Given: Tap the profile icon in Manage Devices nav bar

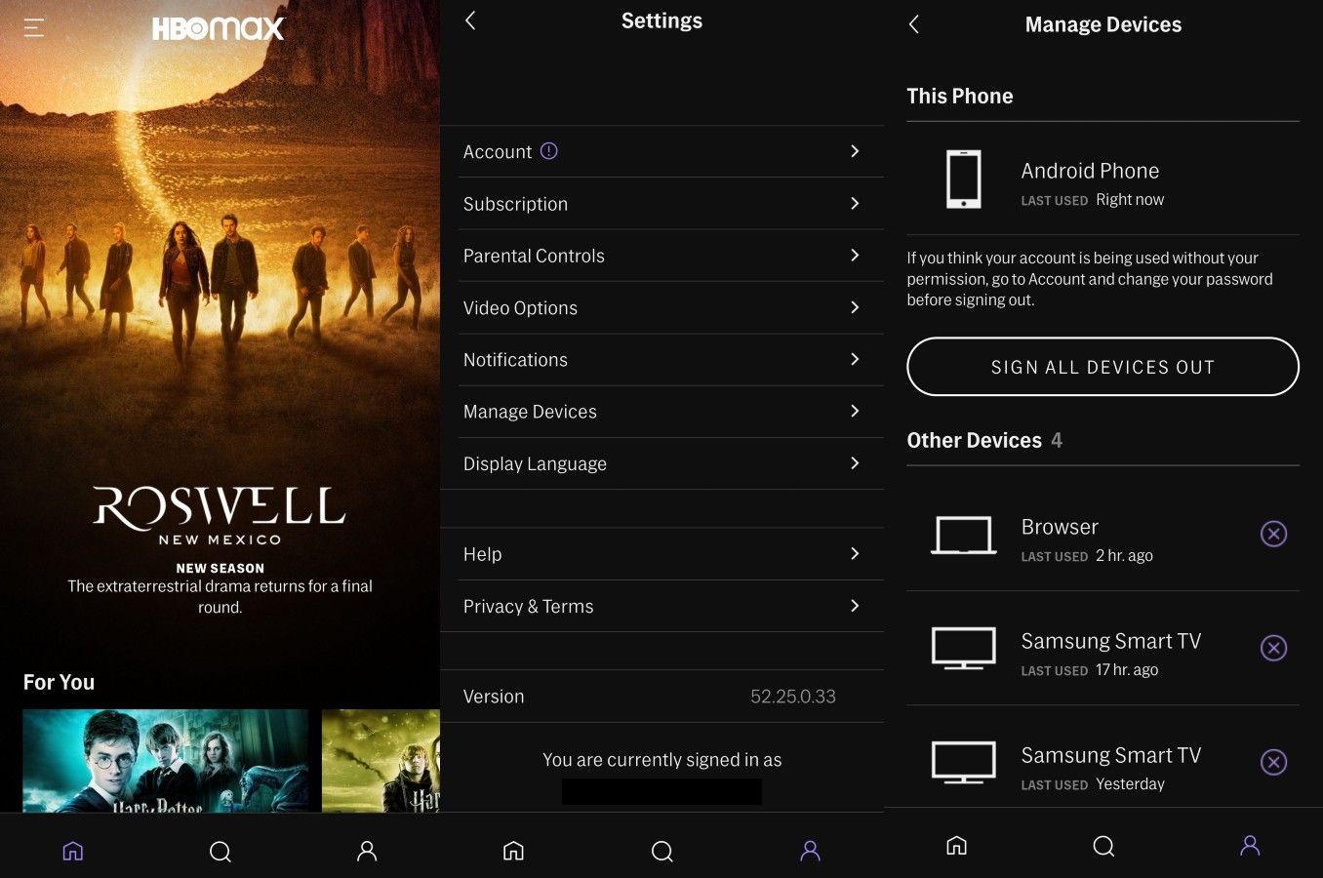Looking at the screenshot, I should coord(1250,845).
